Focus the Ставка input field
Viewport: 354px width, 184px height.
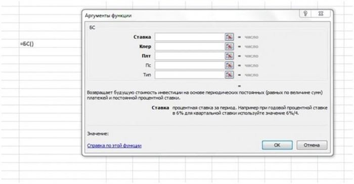(x=190, y=37)
